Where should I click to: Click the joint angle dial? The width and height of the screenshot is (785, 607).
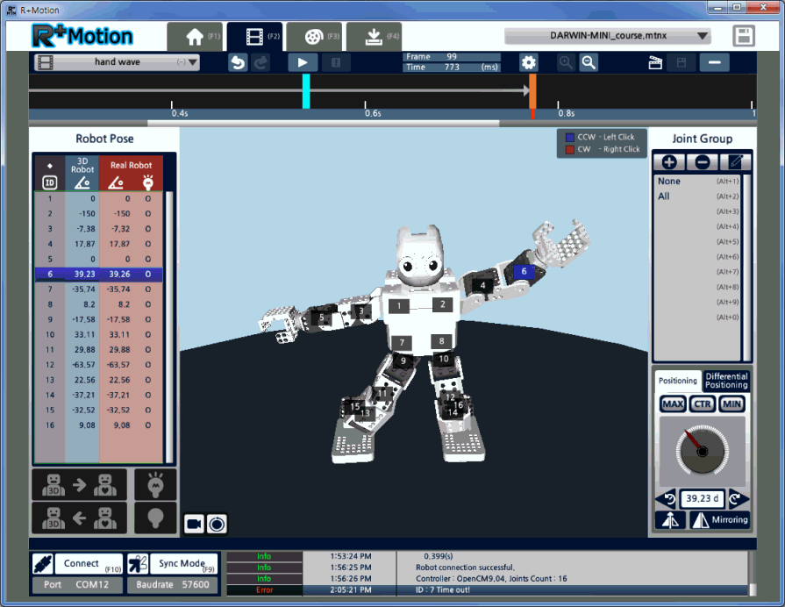[702, 451]
